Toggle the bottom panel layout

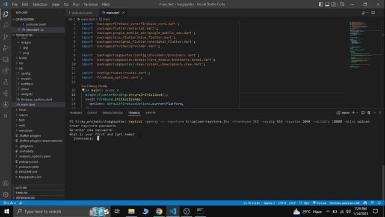point(327,4)
